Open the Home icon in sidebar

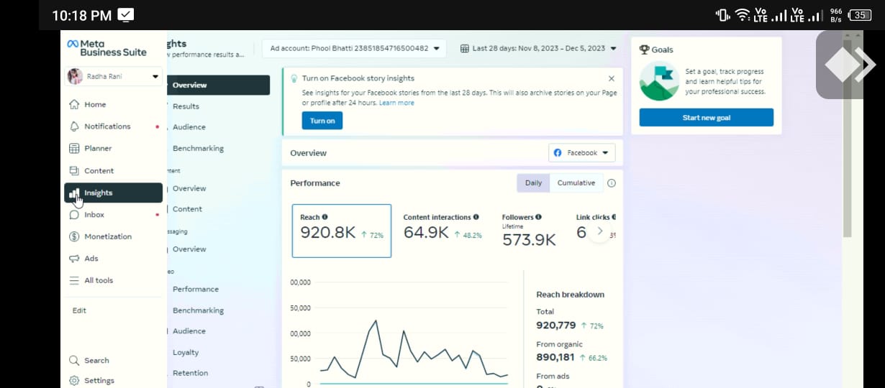tap(74, 104)
